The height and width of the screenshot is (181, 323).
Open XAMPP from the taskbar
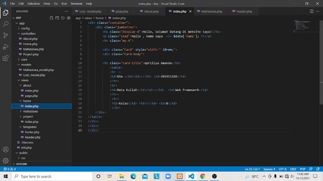coord(180,176)
